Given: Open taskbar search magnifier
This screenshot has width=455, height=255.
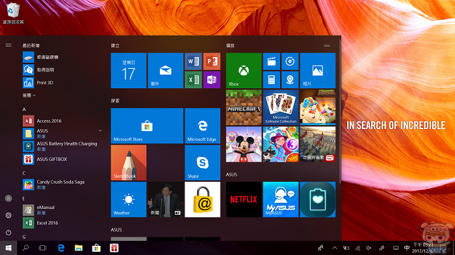Looking at the screenshot, I should [25, 248].
